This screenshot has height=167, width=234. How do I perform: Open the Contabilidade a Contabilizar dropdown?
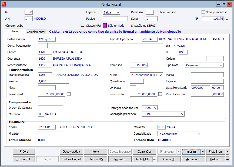click(x=179, y=134)
